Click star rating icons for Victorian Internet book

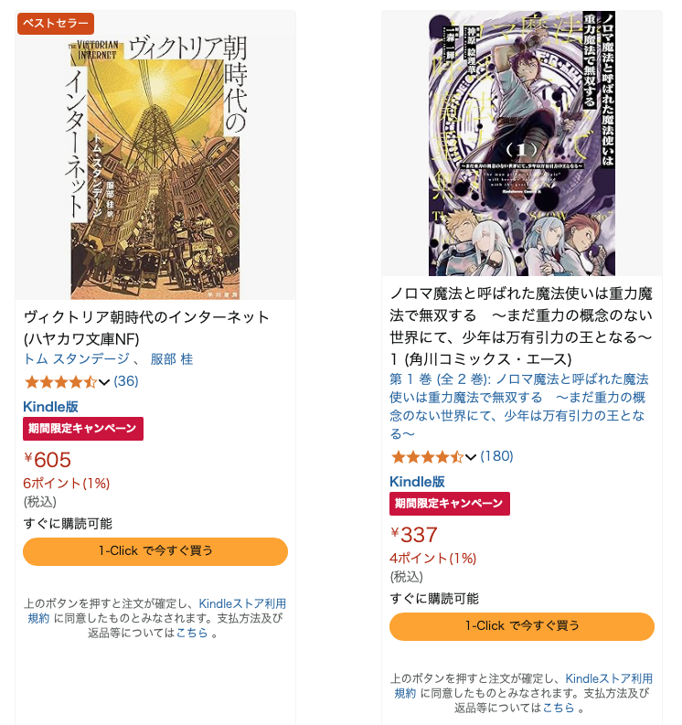tap(60, 382)
